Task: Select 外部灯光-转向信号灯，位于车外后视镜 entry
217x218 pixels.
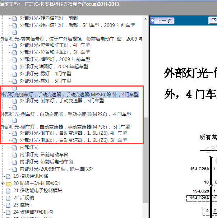Action: pyautogui.click(x=71, y=39)
